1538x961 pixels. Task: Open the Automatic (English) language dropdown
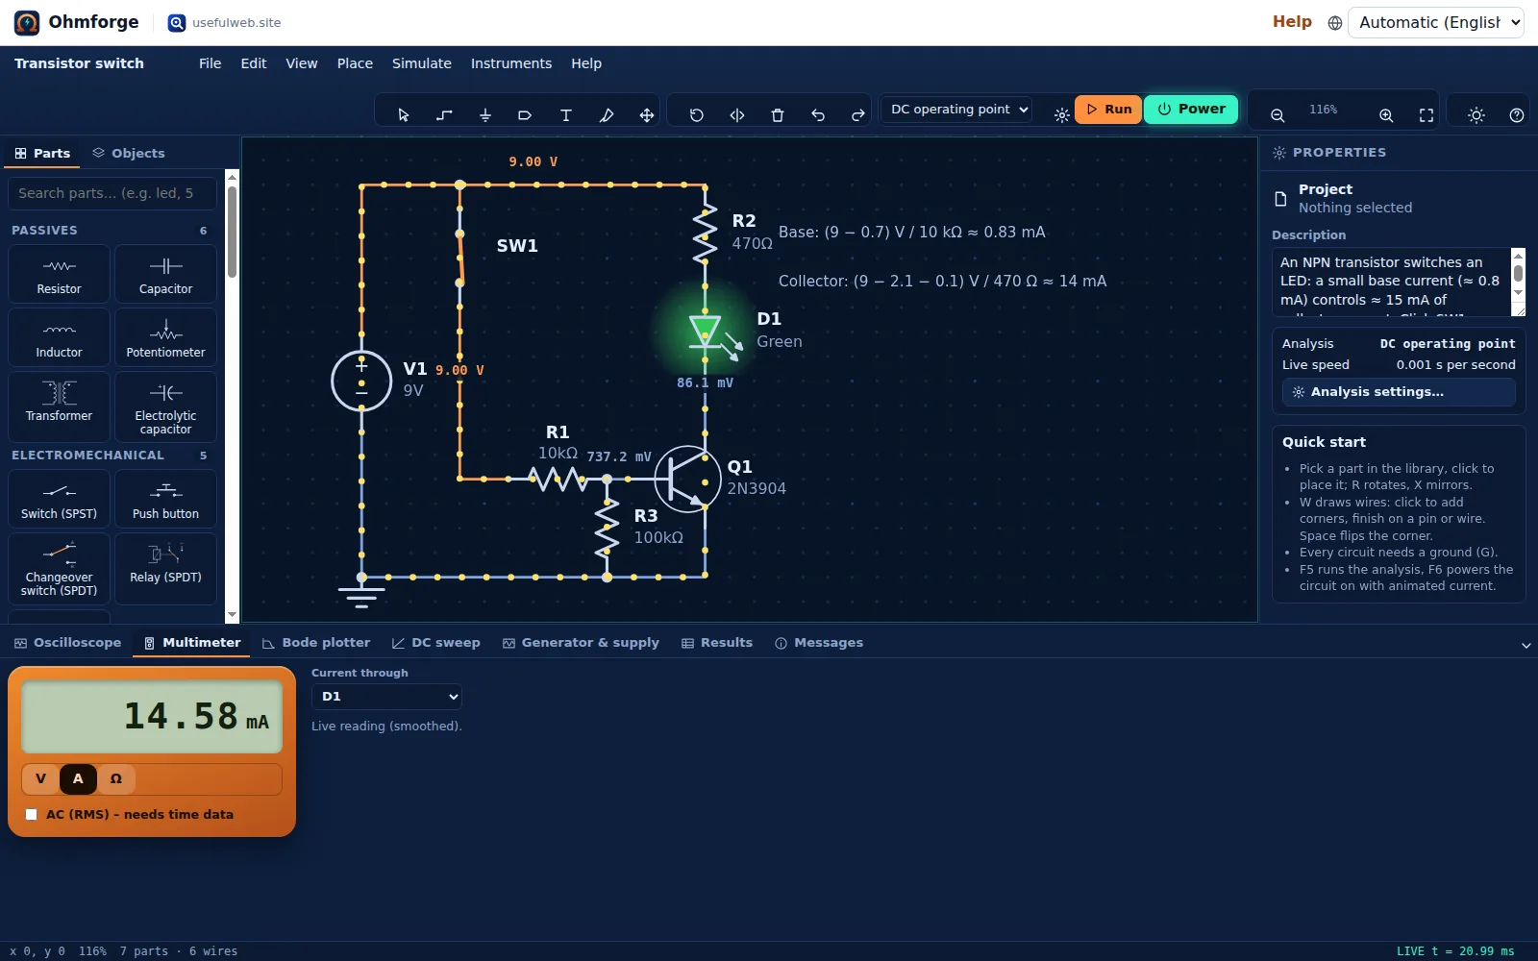click(1436, 22)
